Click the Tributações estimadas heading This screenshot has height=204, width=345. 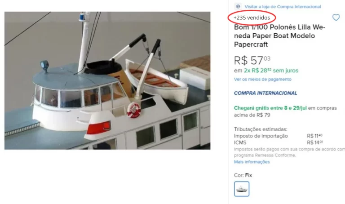click(261, 129)
